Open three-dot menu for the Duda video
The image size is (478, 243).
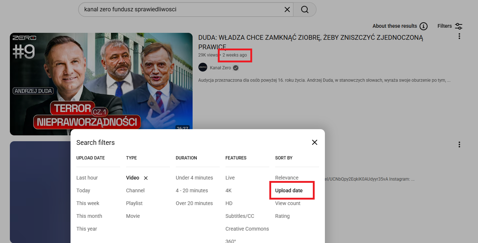[x=459, y=36]
